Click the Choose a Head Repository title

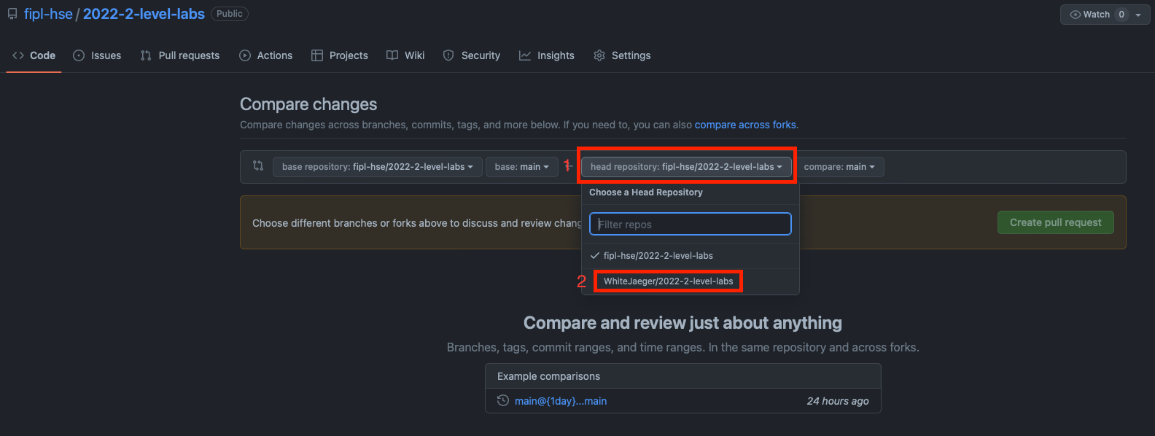[x=646, y=192]
